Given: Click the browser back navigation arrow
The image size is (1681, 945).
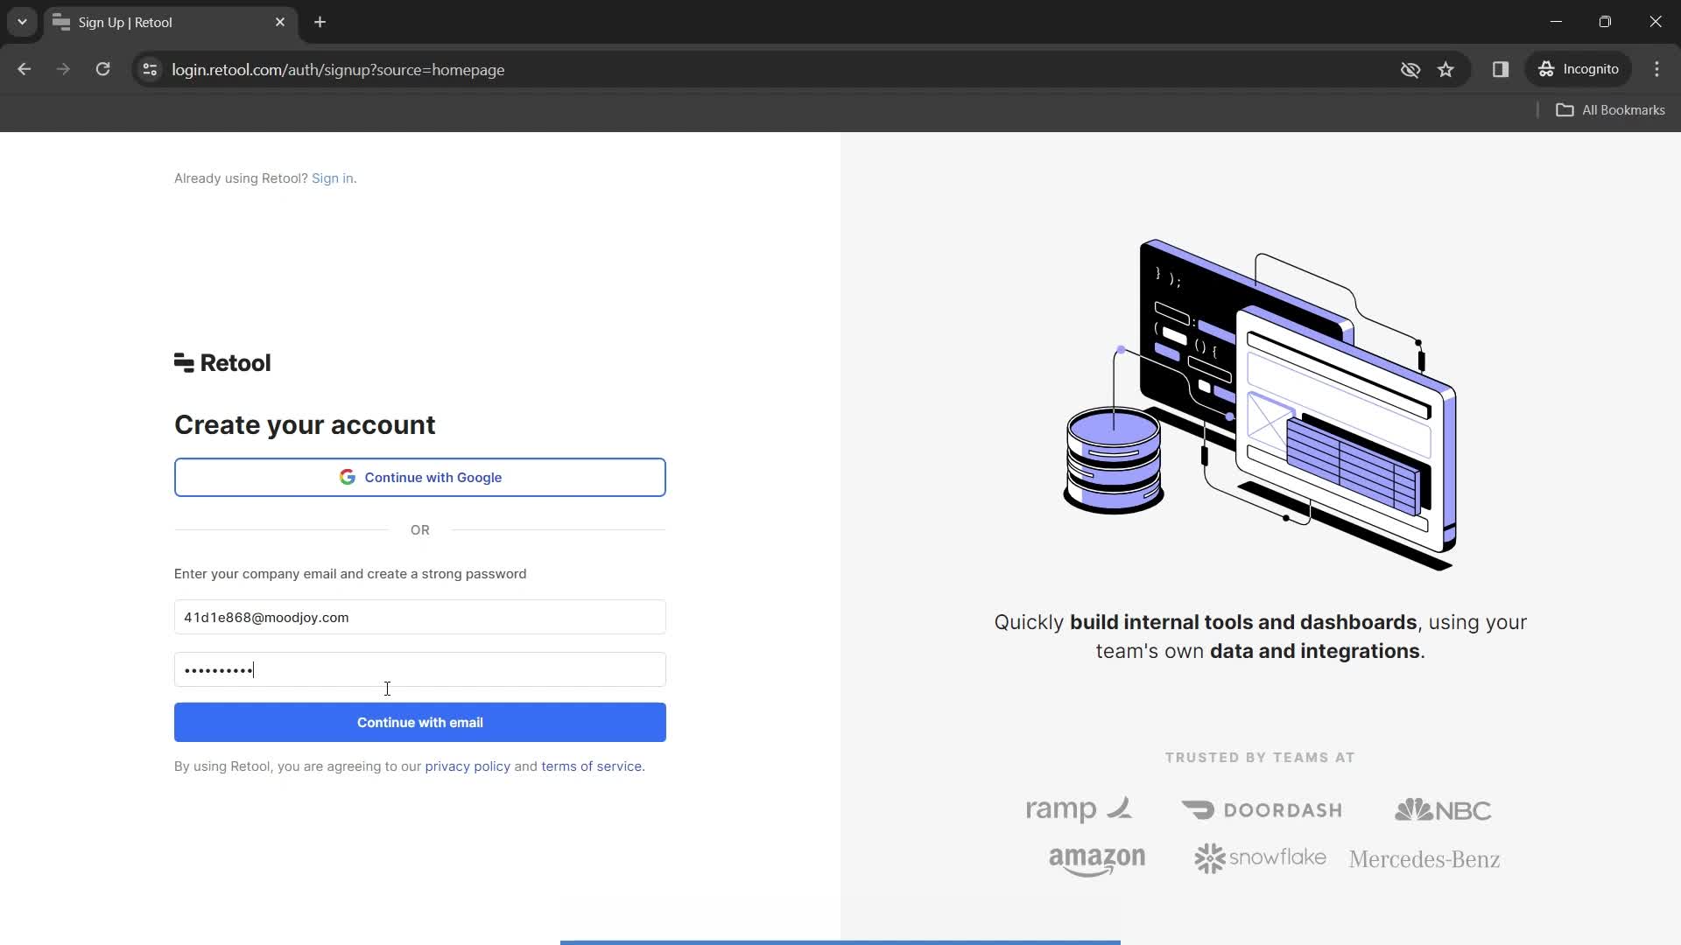Looking at the screenshot, I should [x=25, y=69].
